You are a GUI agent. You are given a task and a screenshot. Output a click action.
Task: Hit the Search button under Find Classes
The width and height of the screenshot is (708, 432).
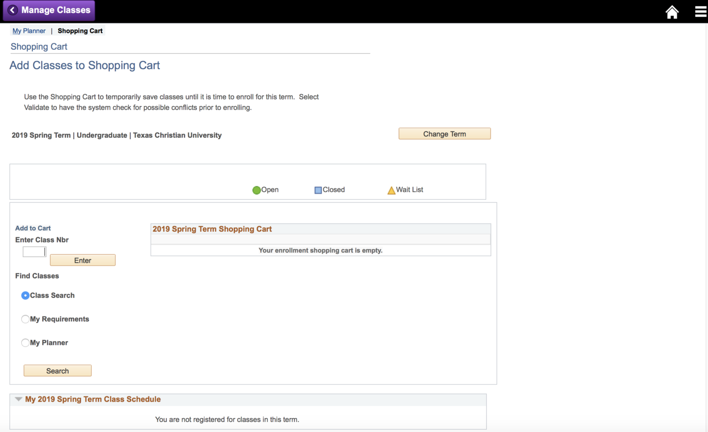(x=58, y=371)
